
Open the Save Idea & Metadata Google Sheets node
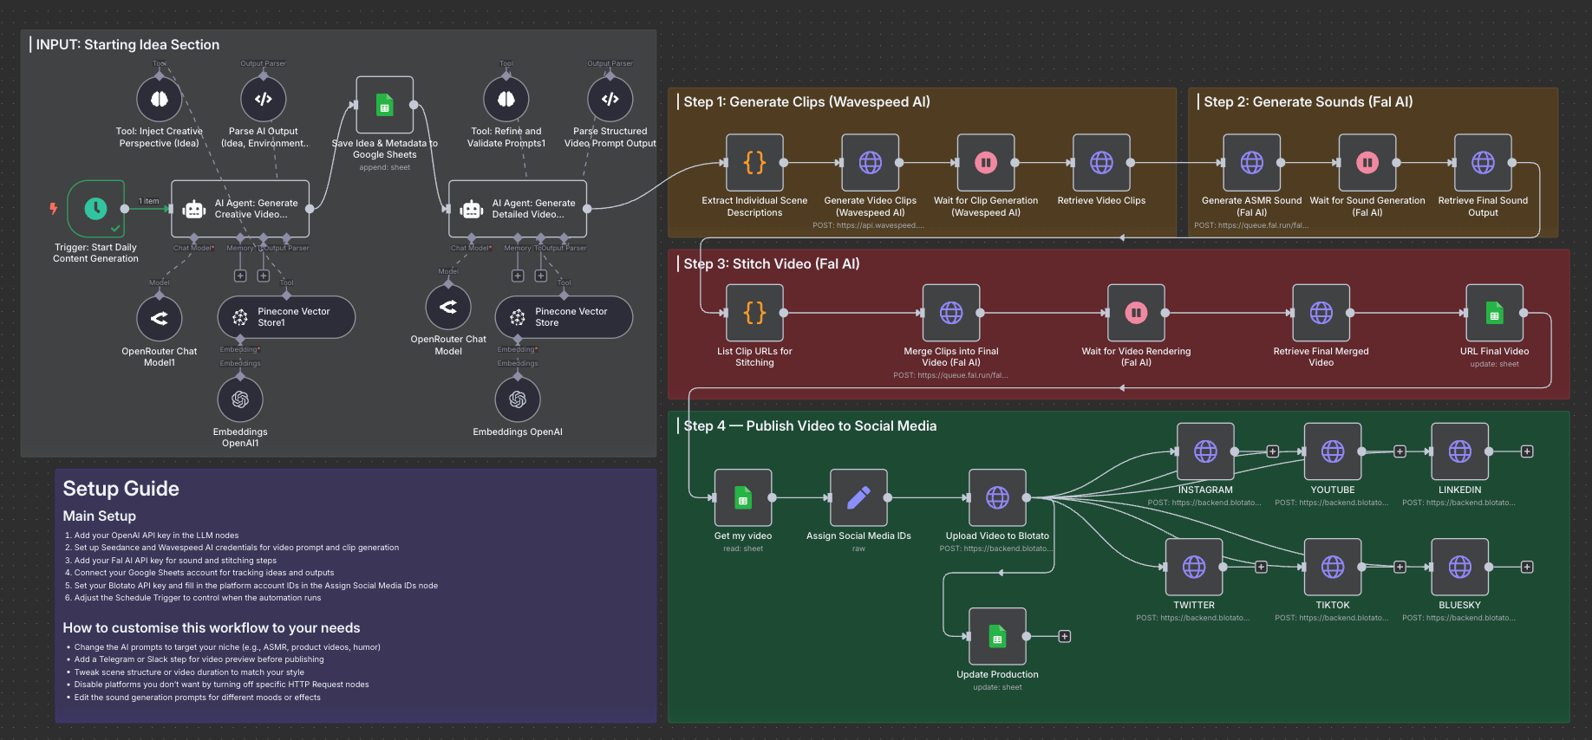(384, 106)
